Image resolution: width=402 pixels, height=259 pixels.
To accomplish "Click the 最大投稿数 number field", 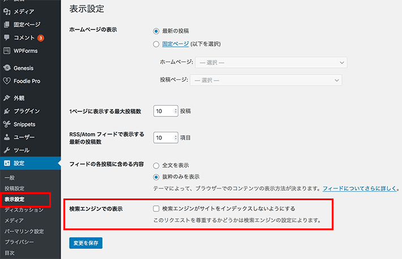I will (166, 111).
